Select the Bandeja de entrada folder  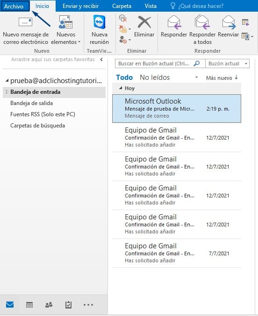[x=54, y=92]
